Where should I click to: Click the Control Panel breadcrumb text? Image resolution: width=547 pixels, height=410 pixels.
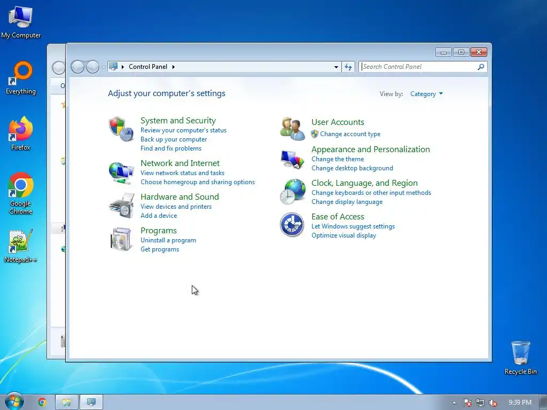[x=148, y=67]
